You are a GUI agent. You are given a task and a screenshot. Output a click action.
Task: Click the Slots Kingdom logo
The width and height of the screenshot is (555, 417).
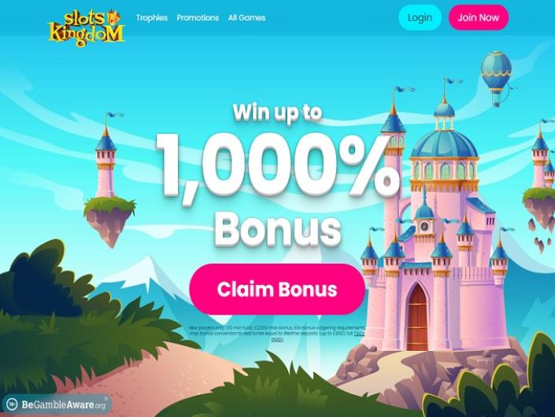86,28
